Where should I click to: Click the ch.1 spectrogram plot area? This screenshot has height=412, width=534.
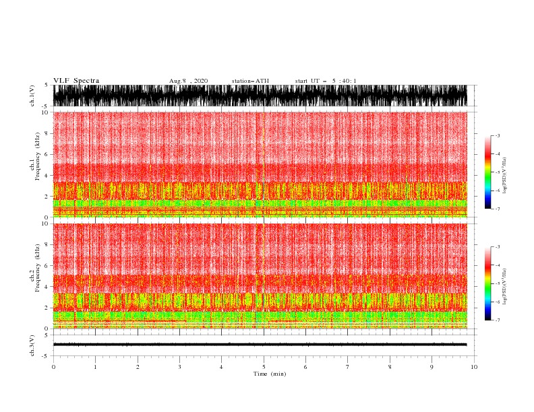[260, 164]
